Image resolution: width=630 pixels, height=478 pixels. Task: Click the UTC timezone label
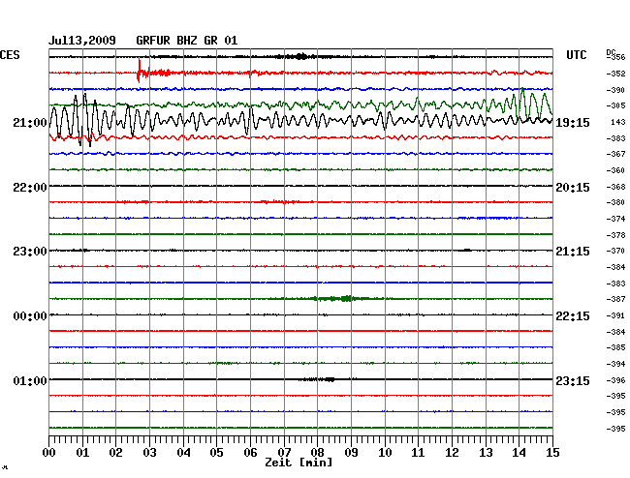(576, 55)
